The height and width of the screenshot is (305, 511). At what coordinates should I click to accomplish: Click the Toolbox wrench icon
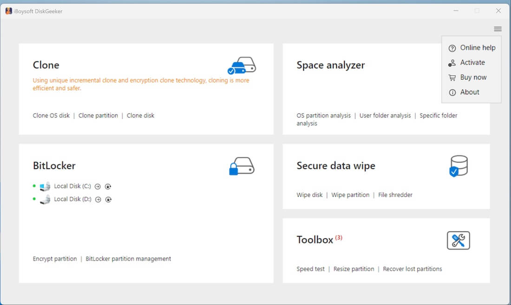458,240
